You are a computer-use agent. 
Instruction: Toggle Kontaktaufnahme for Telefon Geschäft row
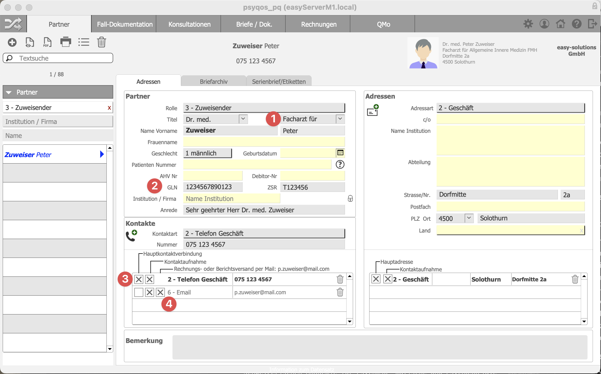click(150, 279)
